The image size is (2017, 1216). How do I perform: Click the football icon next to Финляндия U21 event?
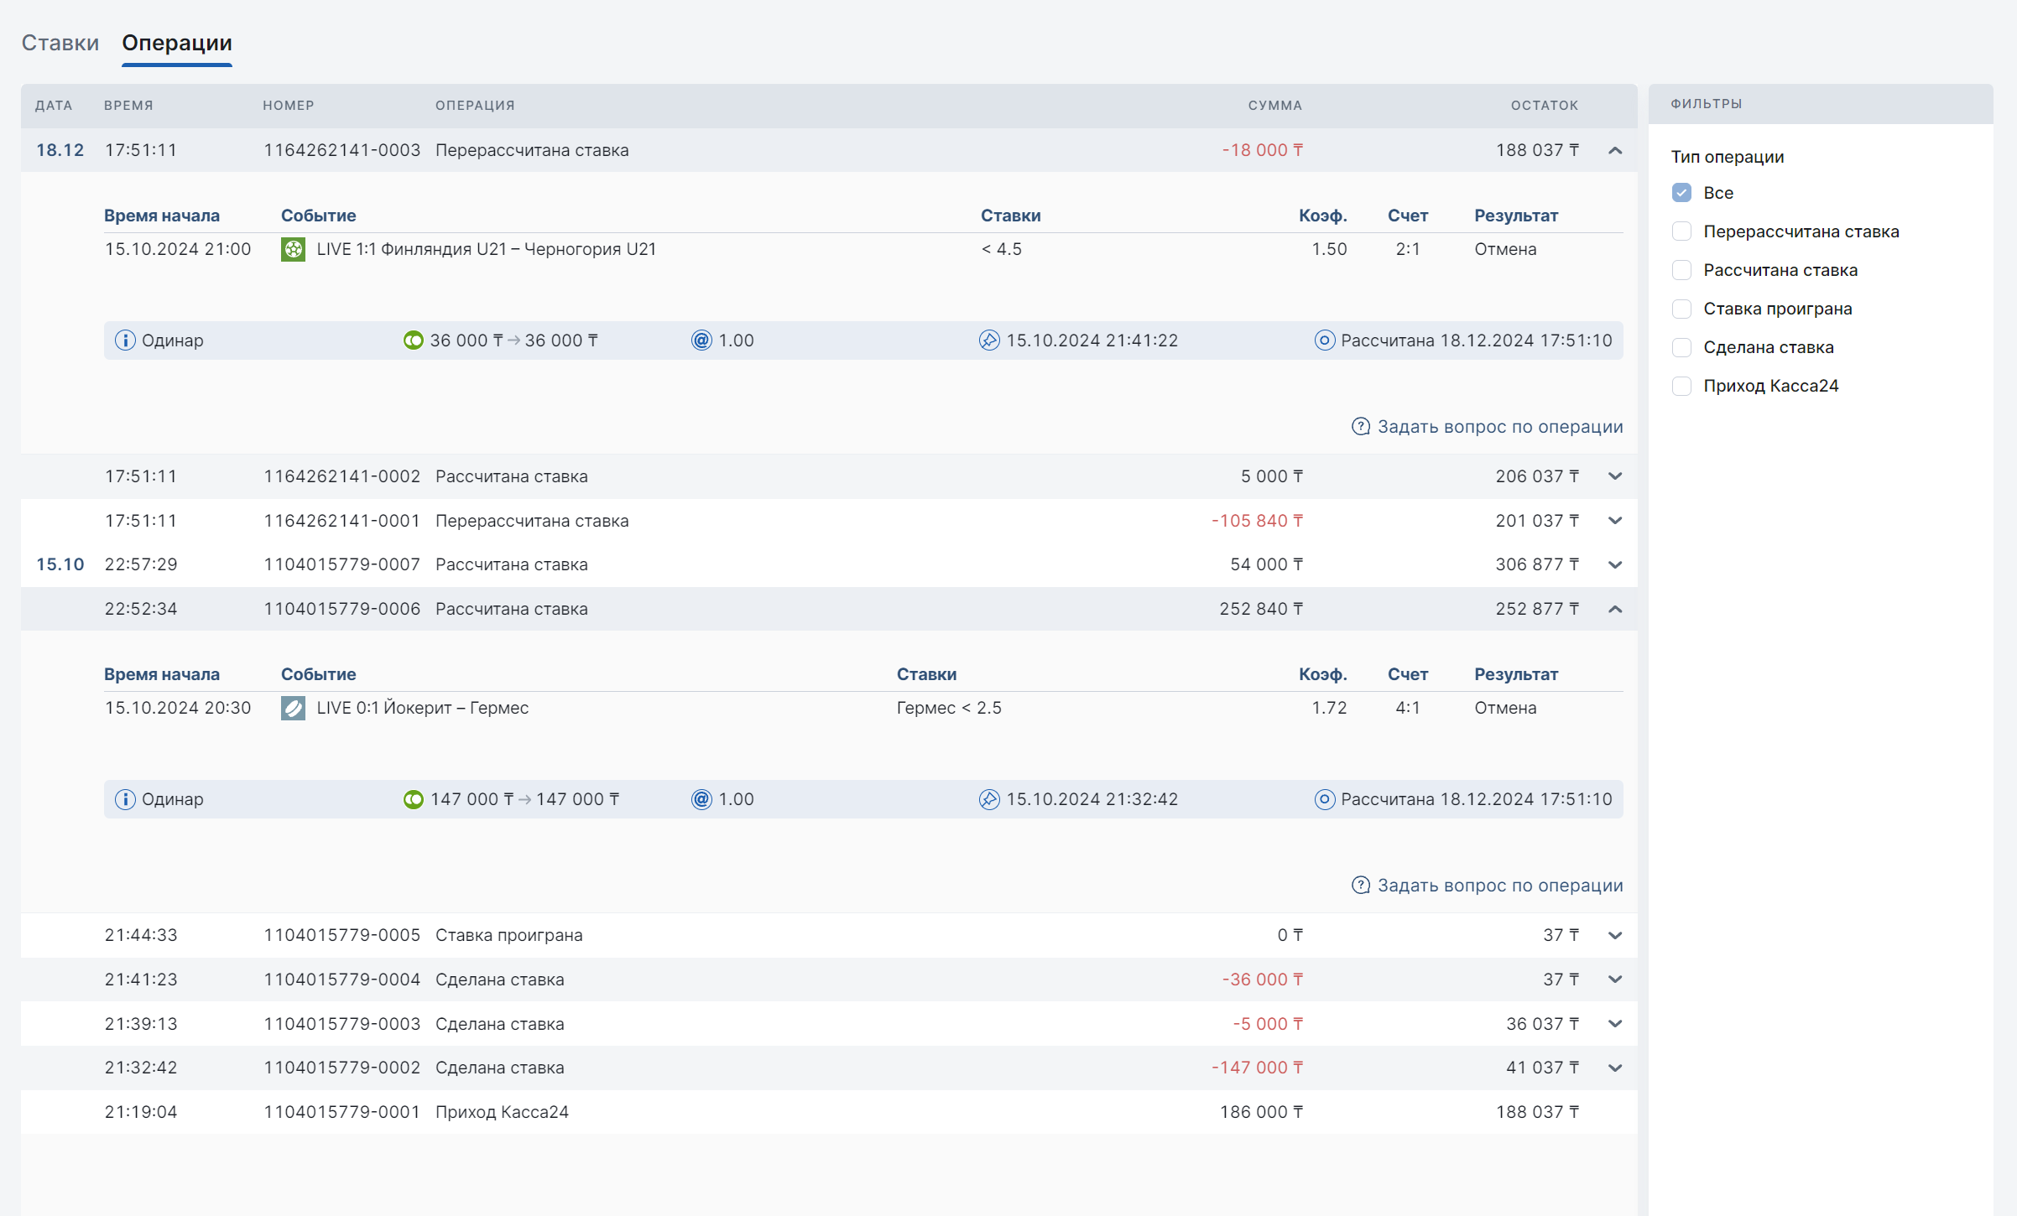coord(293,249)
